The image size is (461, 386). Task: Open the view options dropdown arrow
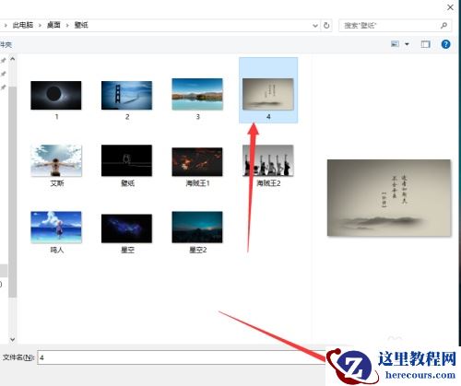point(407,44)
